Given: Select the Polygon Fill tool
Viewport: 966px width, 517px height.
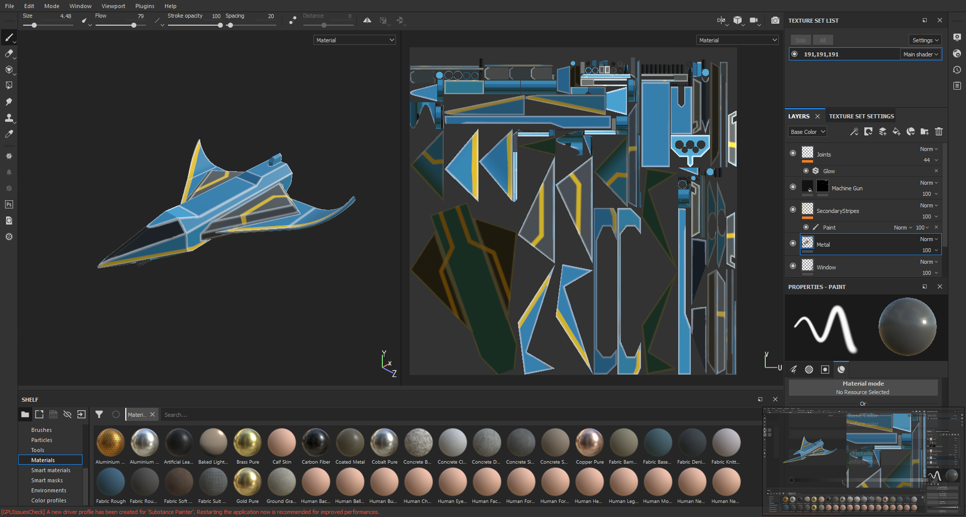Looking at the screenshot, I should (9, 86).
